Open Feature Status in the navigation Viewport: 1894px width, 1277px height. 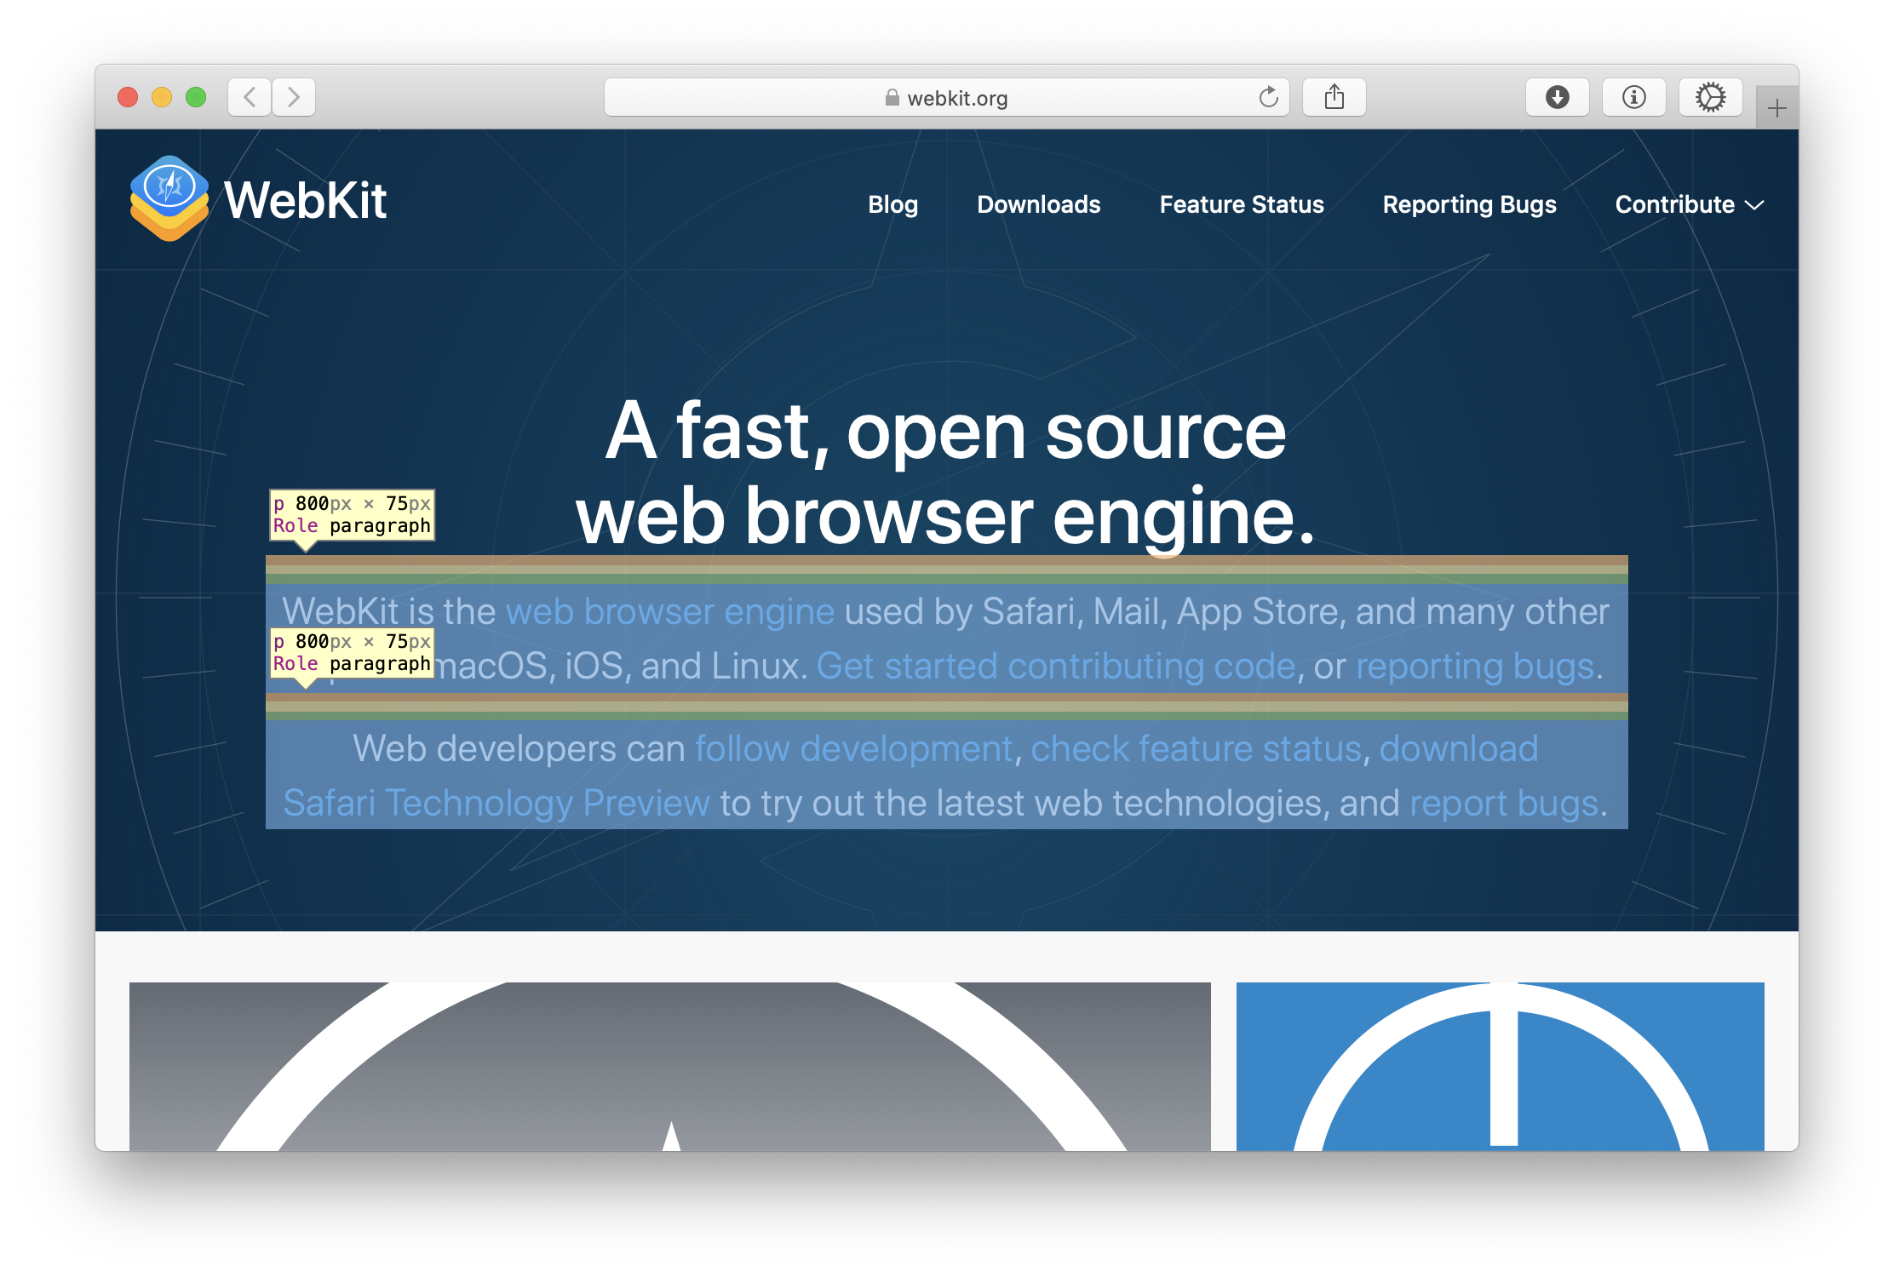point(1241,204)
